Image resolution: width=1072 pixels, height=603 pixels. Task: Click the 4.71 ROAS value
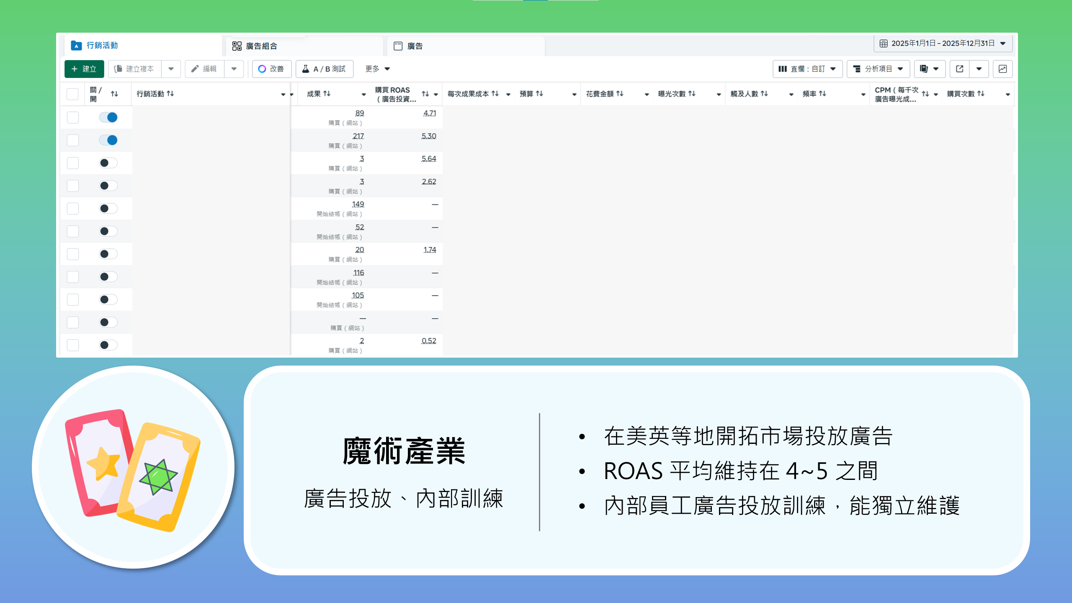429,113
